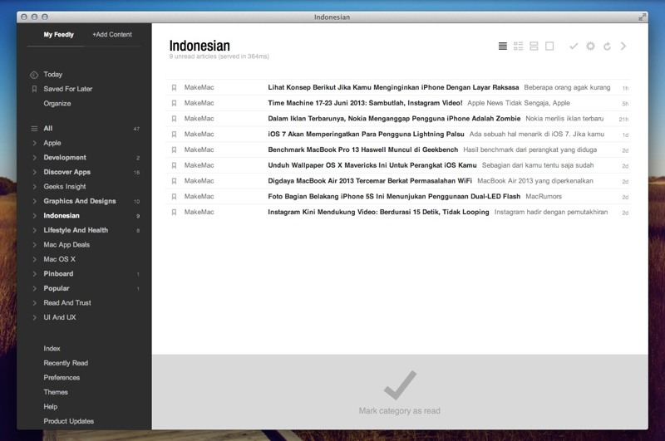Open article Unduh Wallpaper OS X Mavericks
665x441 pixels.
[x=372, y=165]
